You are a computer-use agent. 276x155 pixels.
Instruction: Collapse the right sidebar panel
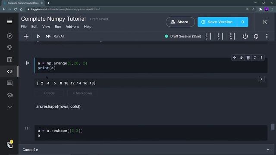[264, 22]
